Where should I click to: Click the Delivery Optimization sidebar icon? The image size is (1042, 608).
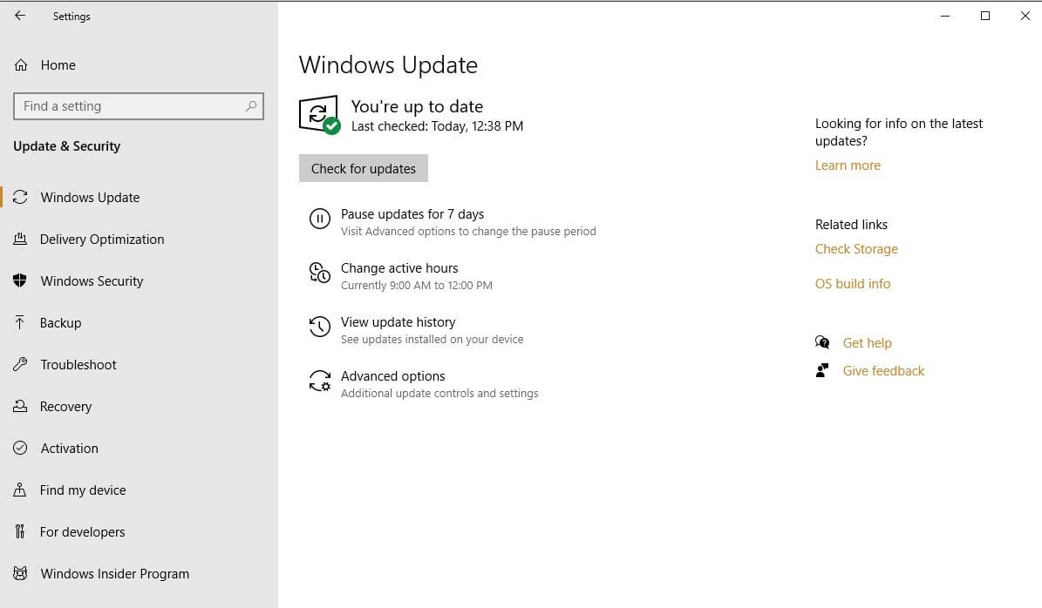click(x=20, y=239)
